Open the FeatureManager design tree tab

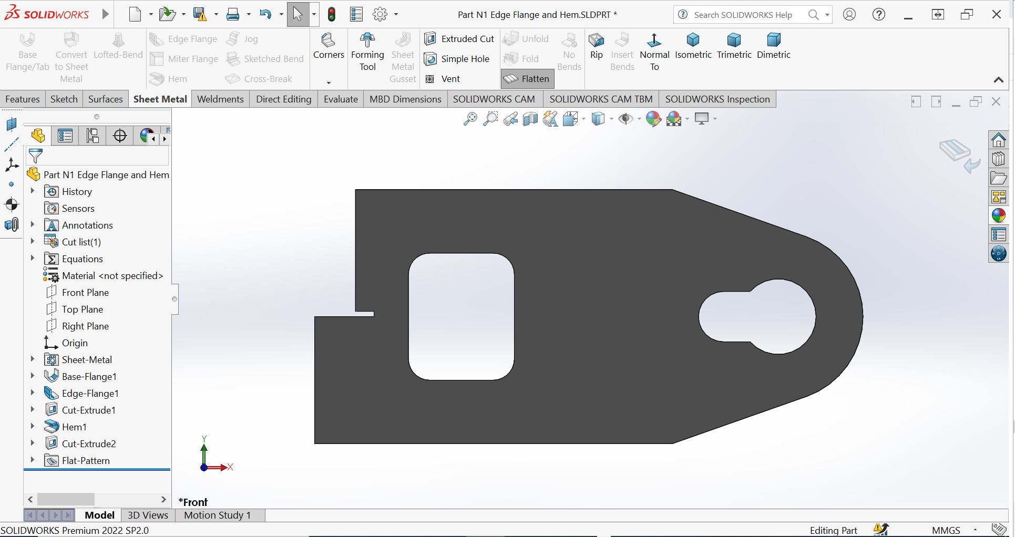pyautogui.click(x=38, y=136)
